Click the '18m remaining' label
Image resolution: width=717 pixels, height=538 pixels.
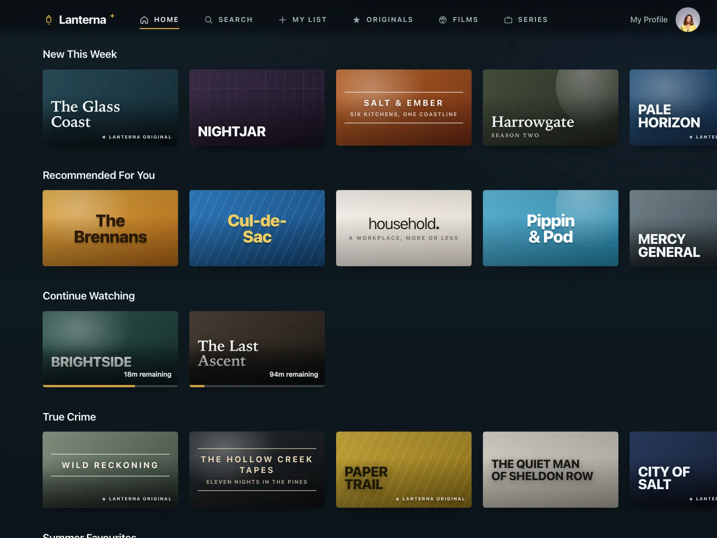tap(147, 374)
